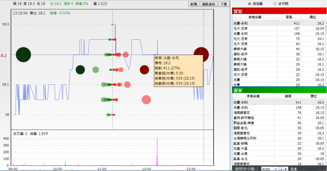Sort sellers table by 賣張 column header
This screenshot has width=327, height=171.
click(288, 96)
